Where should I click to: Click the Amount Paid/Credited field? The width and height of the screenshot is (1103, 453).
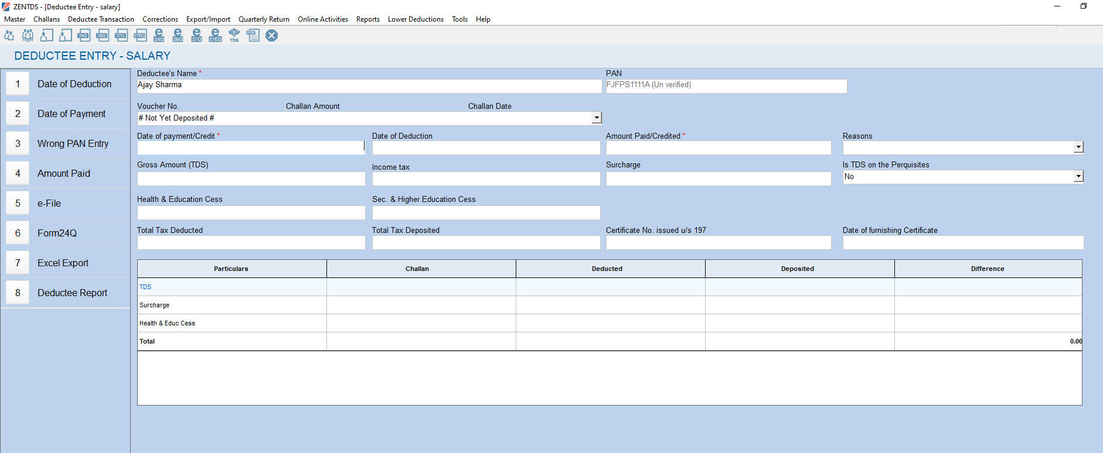(719, 147)
